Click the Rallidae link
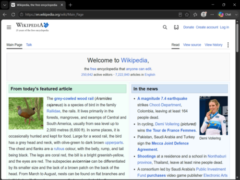Image resolution: width=240 pixels, height=180 pixels. point(53,111)
